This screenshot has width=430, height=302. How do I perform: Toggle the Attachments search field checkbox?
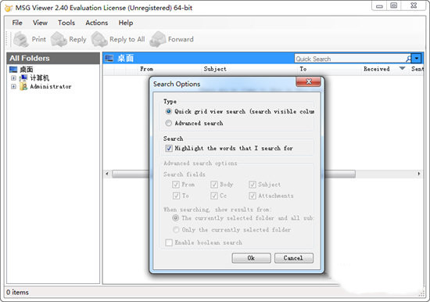(x=253, y=196)
